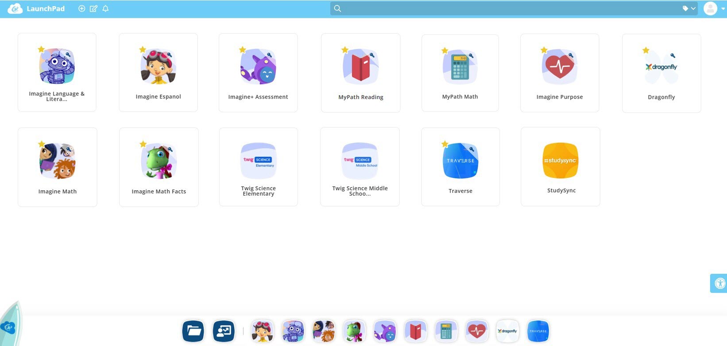This screenshot has height=346, width=727.
Task: Launch the robot Imagine Language dock icon
Action: pos(293,331)
